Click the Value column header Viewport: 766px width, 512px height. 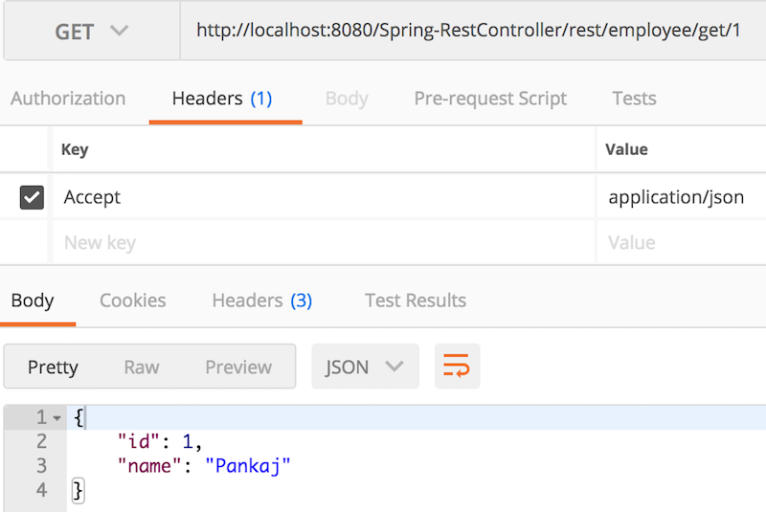626,149
